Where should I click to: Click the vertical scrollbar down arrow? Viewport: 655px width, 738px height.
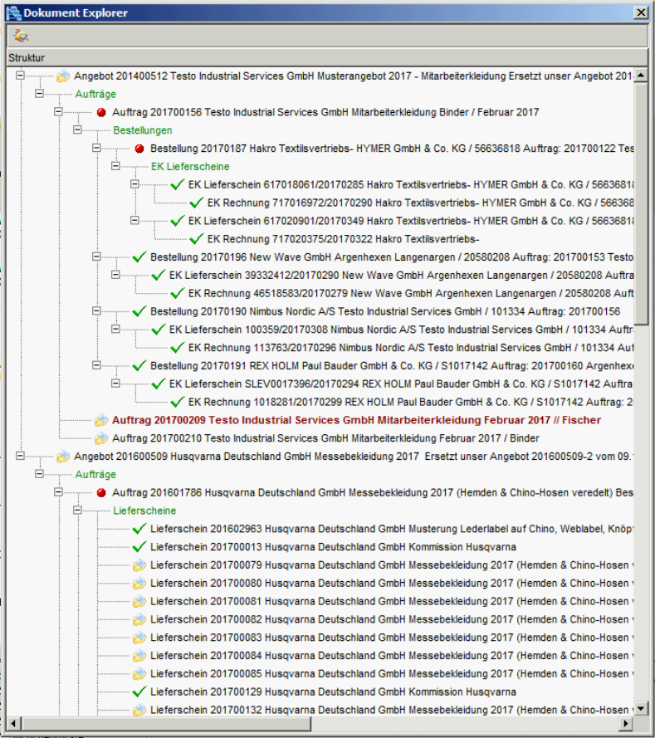(640, 708)
